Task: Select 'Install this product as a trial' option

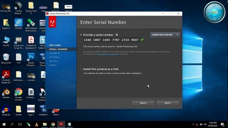Action: tap(81, 69)
